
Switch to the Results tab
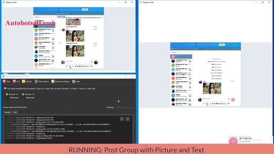[x=7, y=112]
